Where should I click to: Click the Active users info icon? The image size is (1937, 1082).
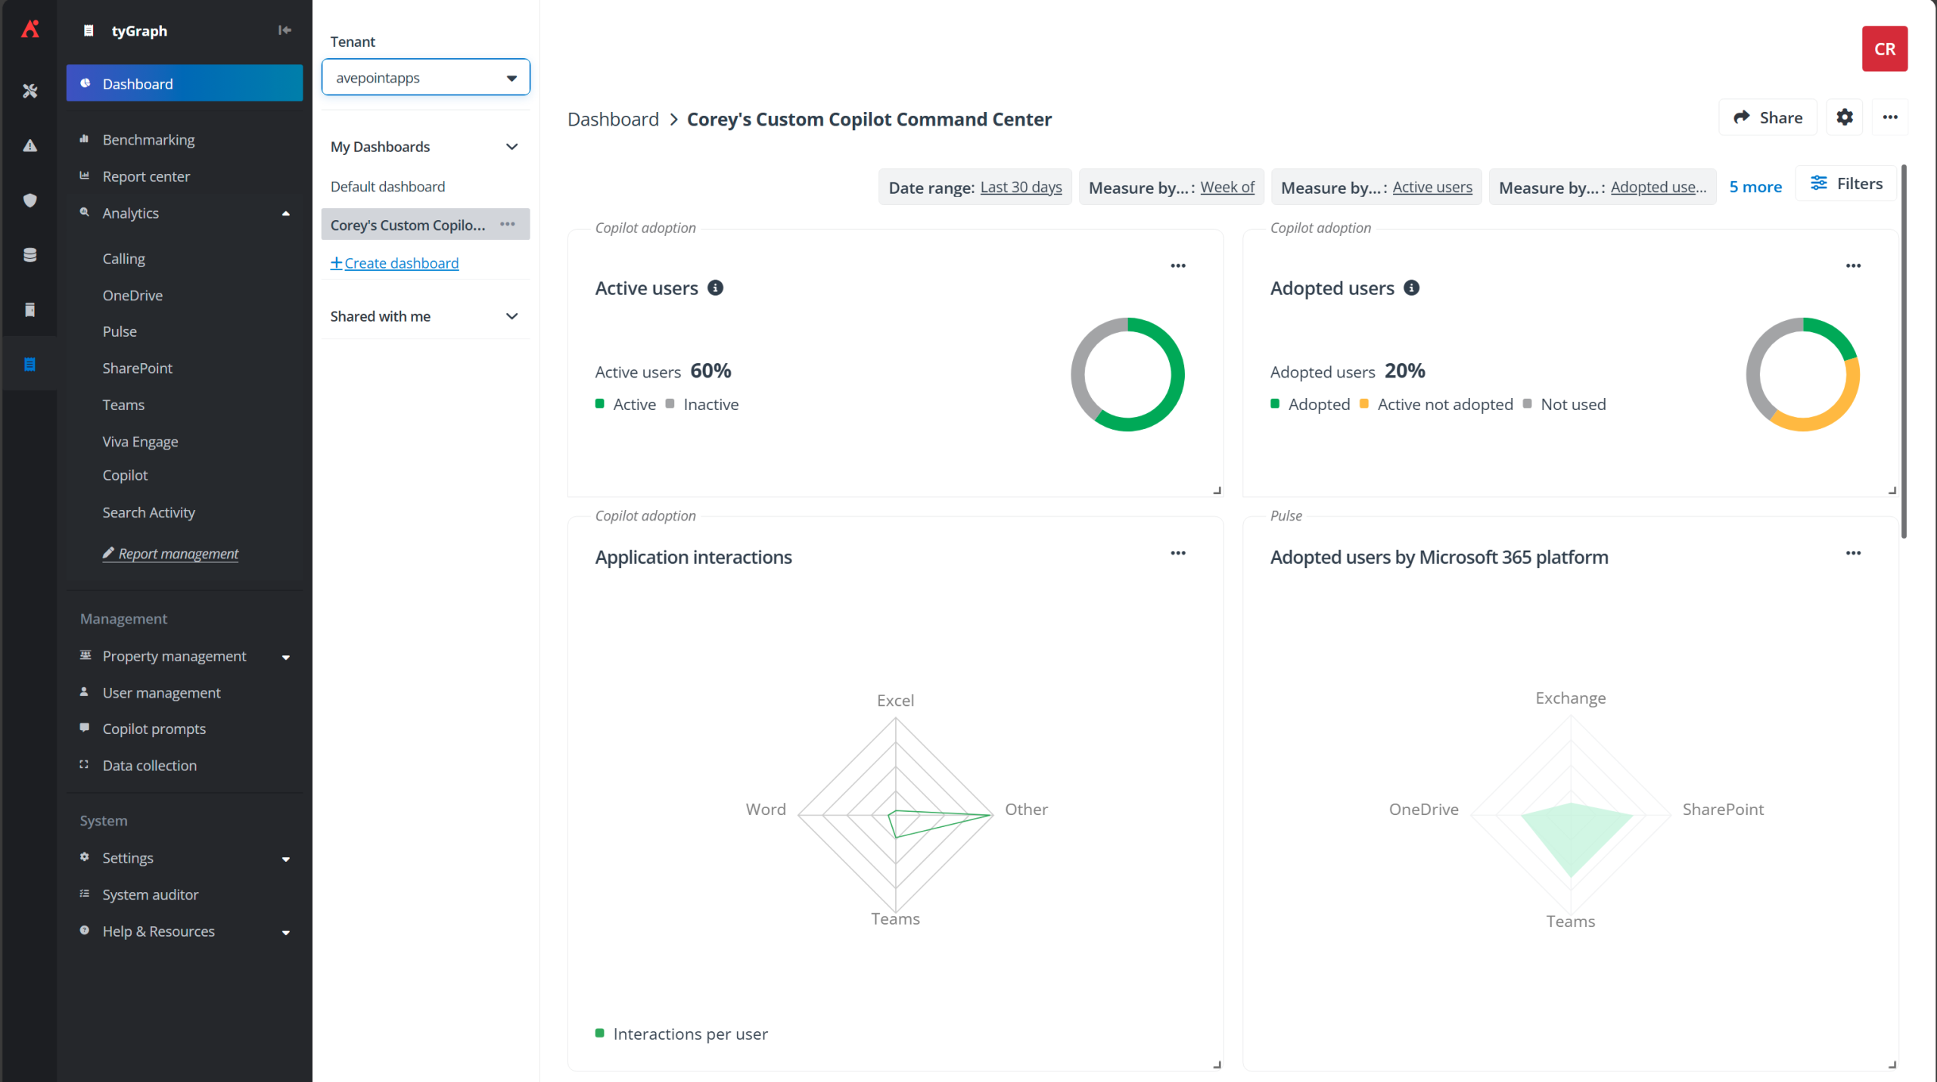715,288
